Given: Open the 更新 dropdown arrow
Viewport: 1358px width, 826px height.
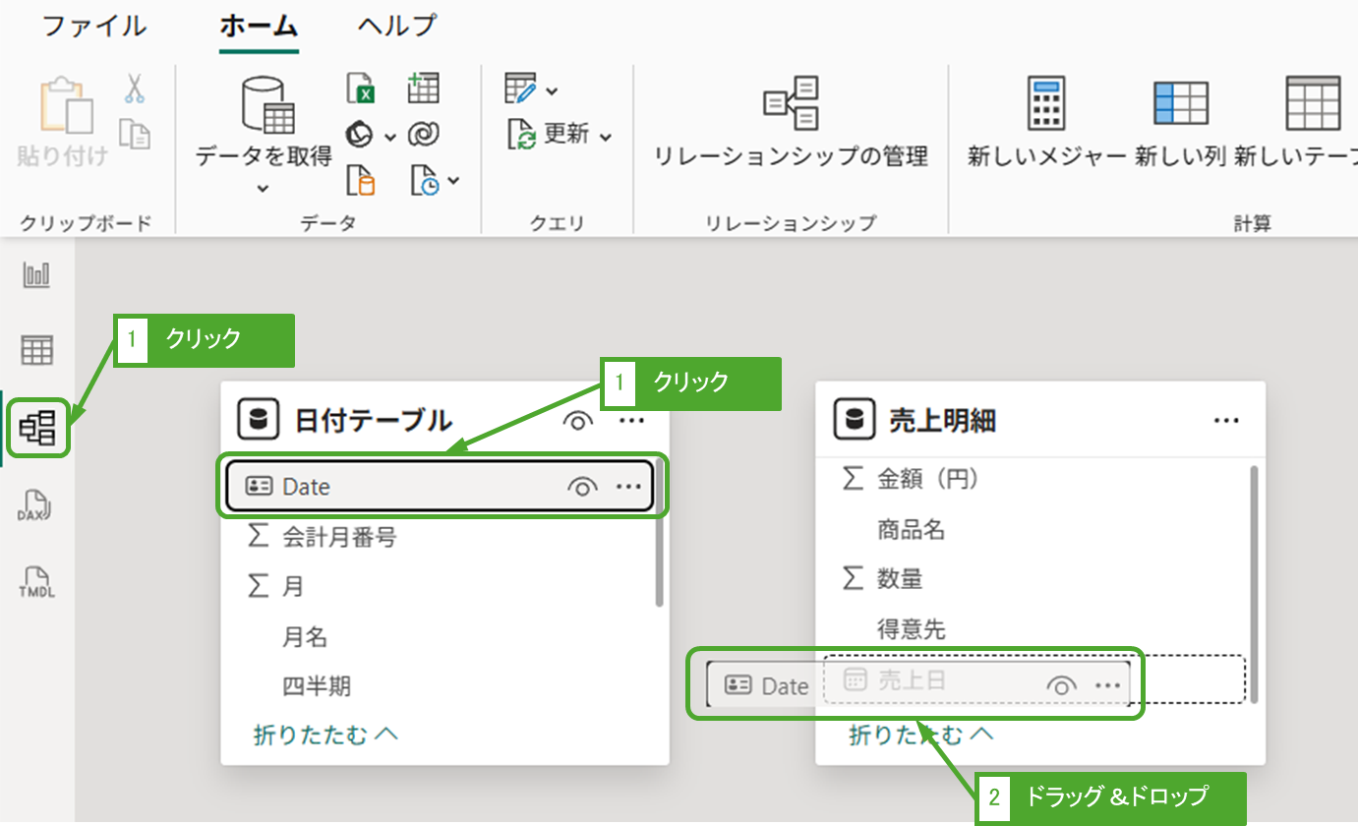Looking at the screenshot, I should [x=605, y=136].
